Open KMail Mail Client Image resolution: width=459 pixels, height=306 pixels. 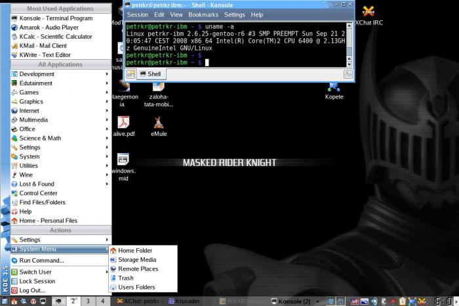coord(60,46)
